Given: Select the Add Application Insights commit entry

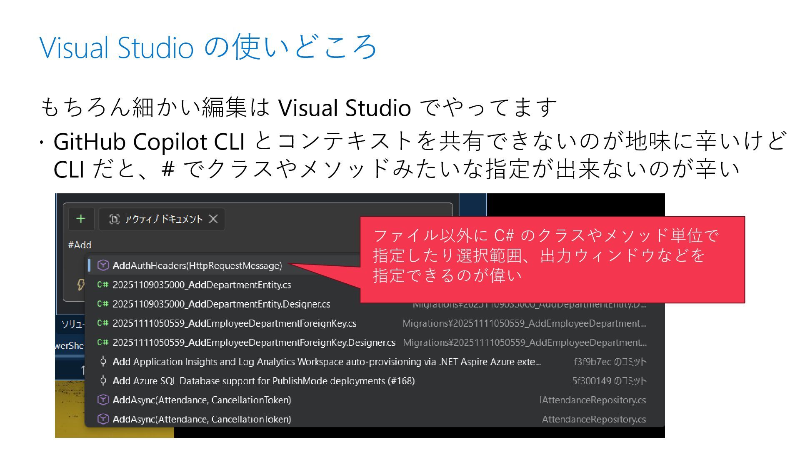Looking at the screenshot, I should tap(327, 361).
